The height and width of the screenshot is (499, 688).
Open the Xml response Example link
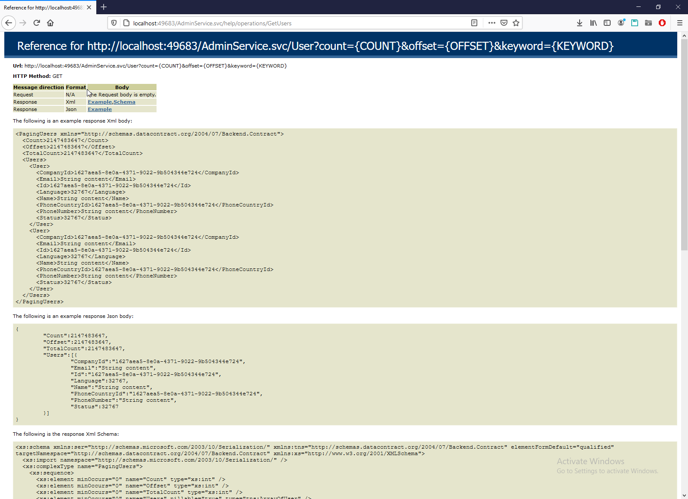[x=100, y=102]
